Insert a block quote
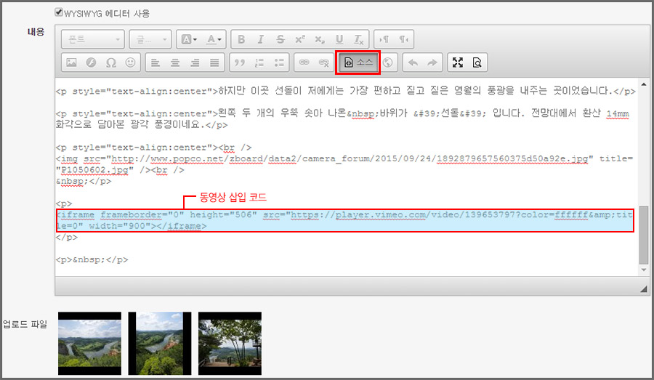This screenshot has height=380, width=654. 239,62
